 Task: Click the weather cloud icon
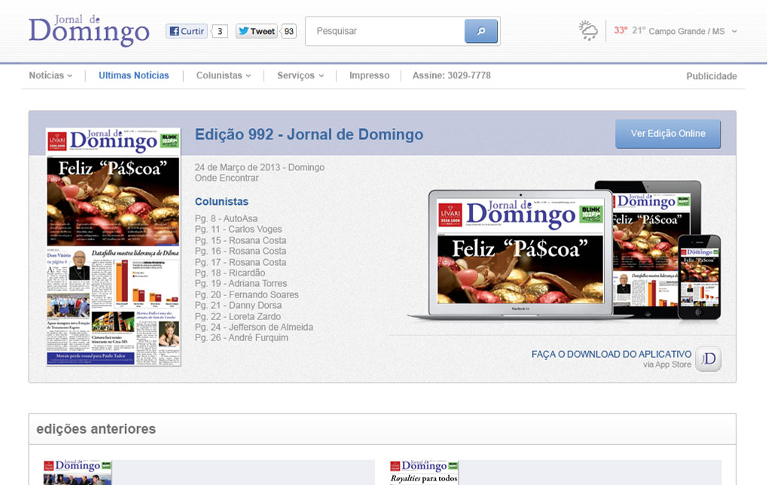[x=588, y=31]
